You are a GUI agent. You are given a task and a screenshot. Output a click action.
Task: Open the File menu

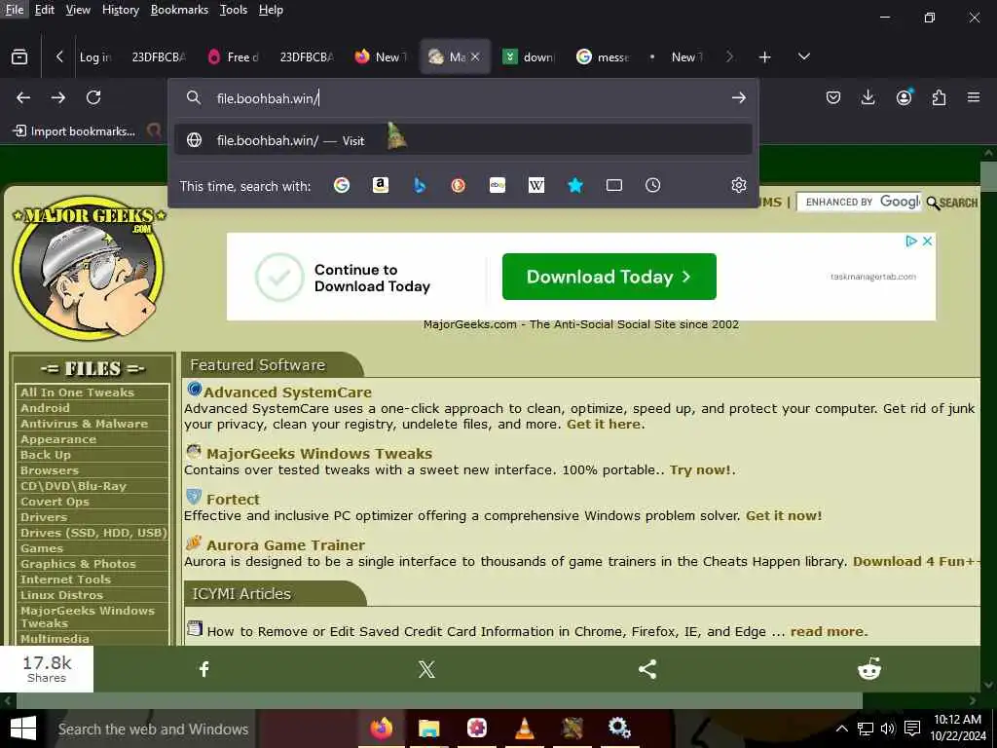15,10
